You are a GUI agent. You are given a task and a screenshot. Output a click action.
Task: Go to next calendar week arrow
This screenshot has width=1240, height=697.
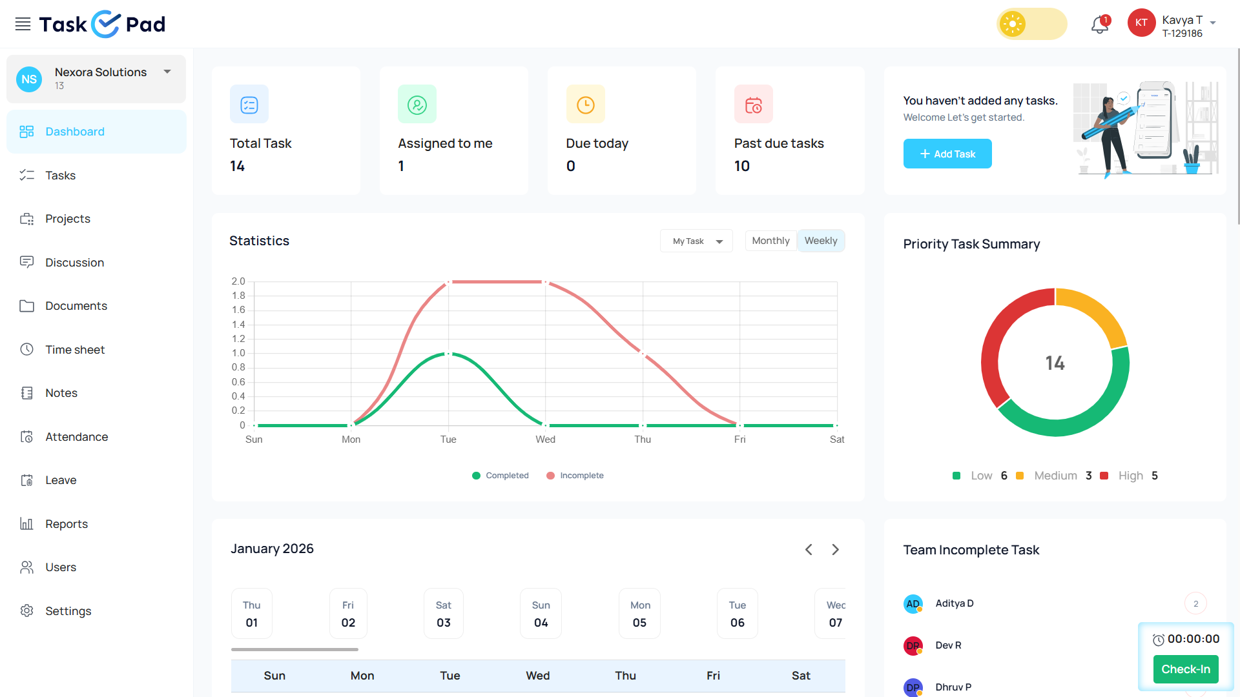[835, 550]
